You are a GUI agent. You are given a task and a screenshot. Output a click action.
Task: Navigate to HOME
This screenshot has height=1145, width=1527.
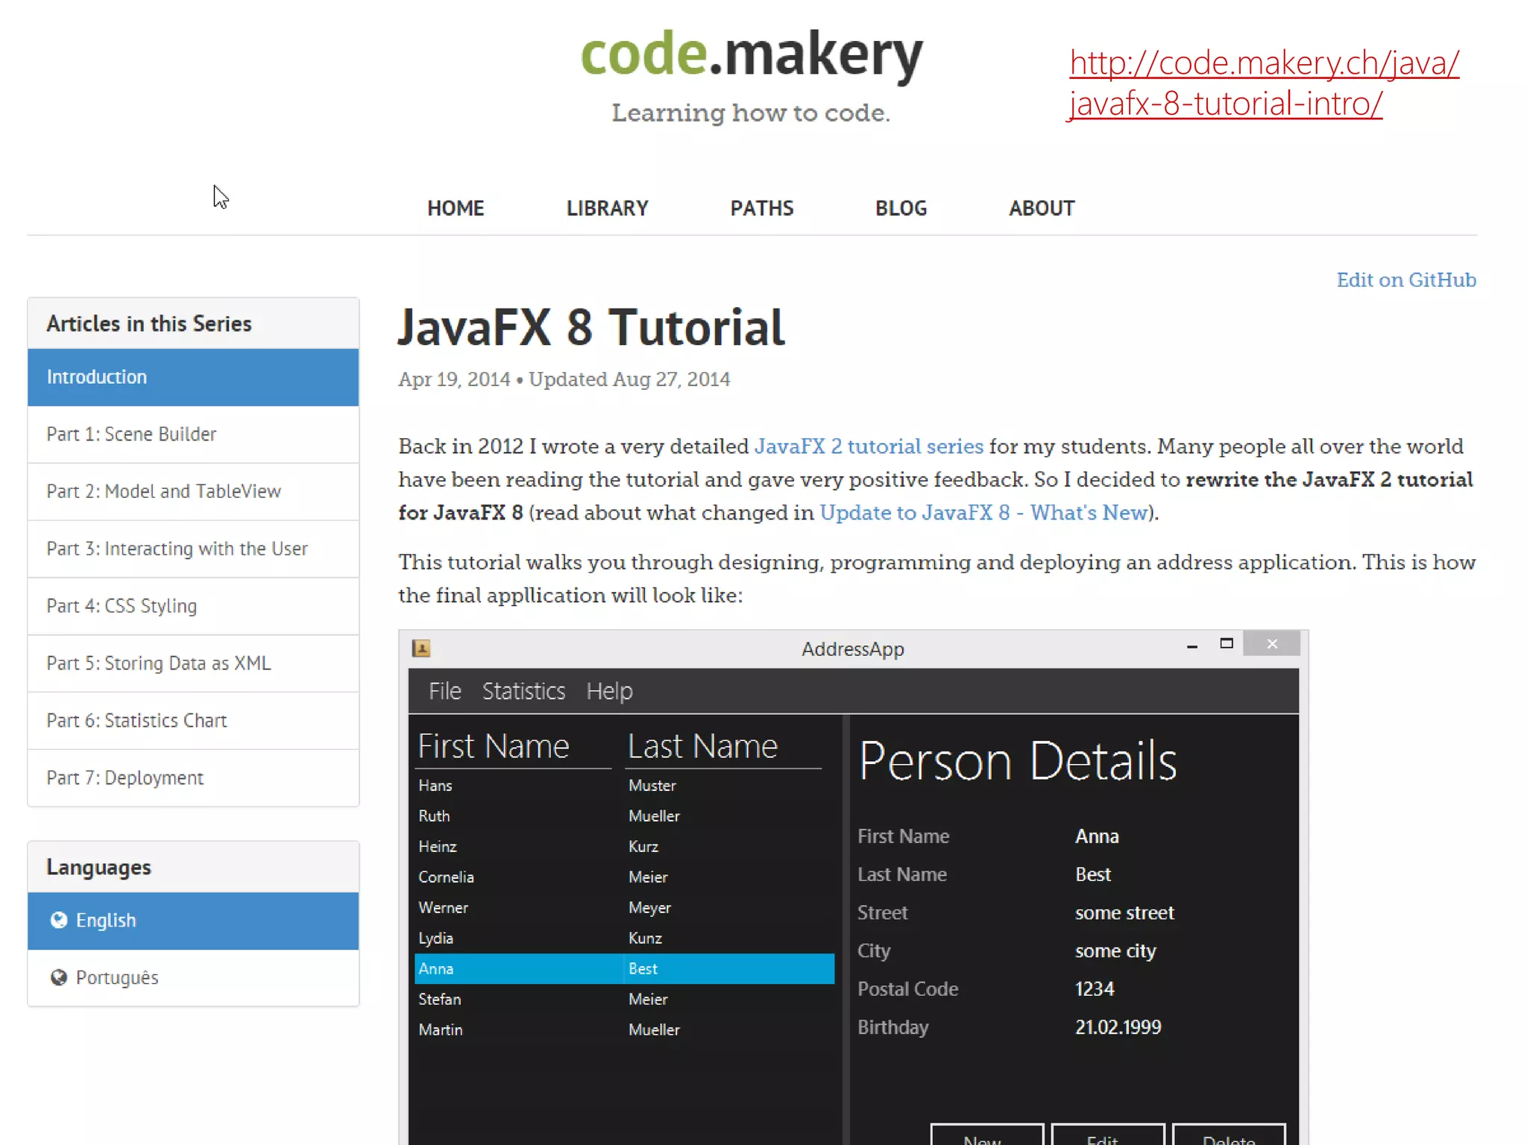tap(456, 208)
